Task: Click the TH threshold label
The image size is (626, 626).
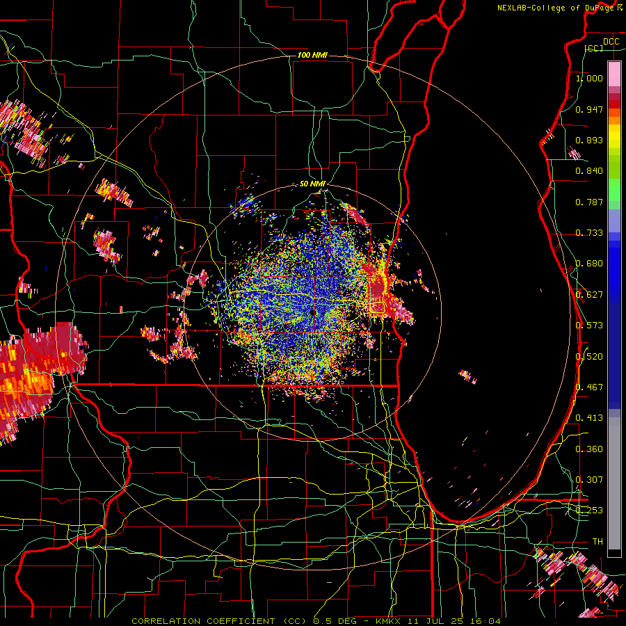Action: click(x=597, y=542)
